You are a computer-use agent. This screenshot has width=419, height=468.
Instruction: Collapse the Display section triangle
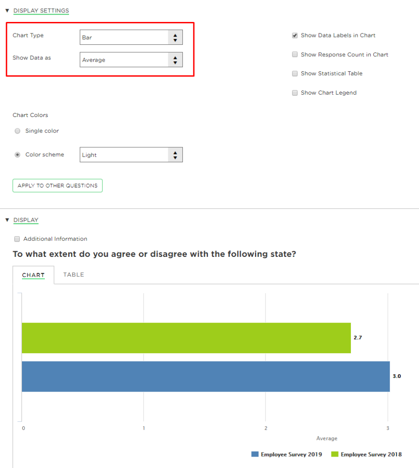pos(7,220)
